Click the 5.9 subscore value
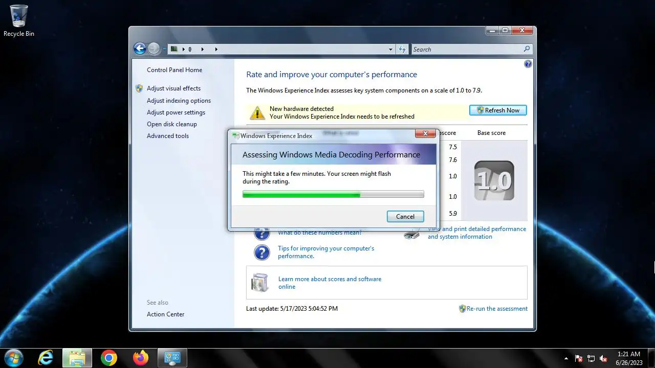 [452, 214]
